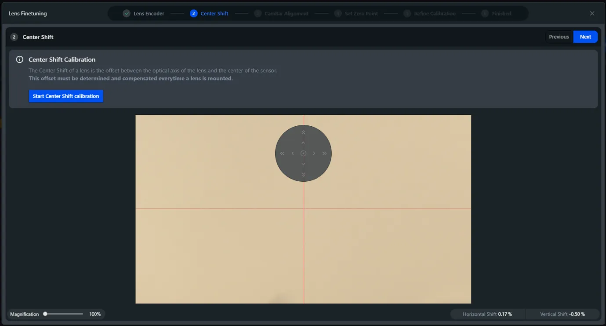Nudge center right with single right chevron

(314, 153)
